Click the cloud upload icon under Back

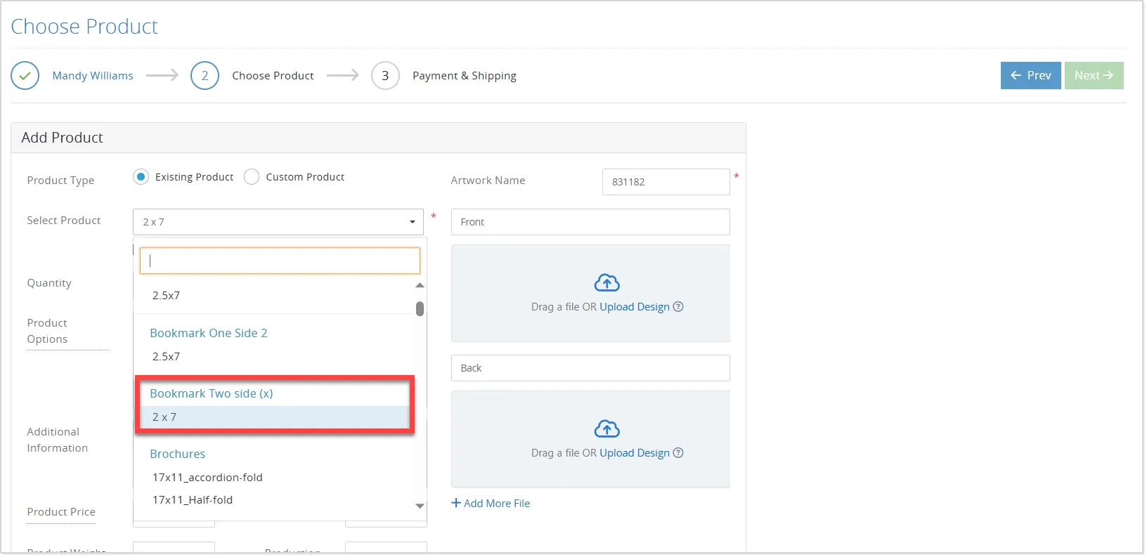(607, 429)
